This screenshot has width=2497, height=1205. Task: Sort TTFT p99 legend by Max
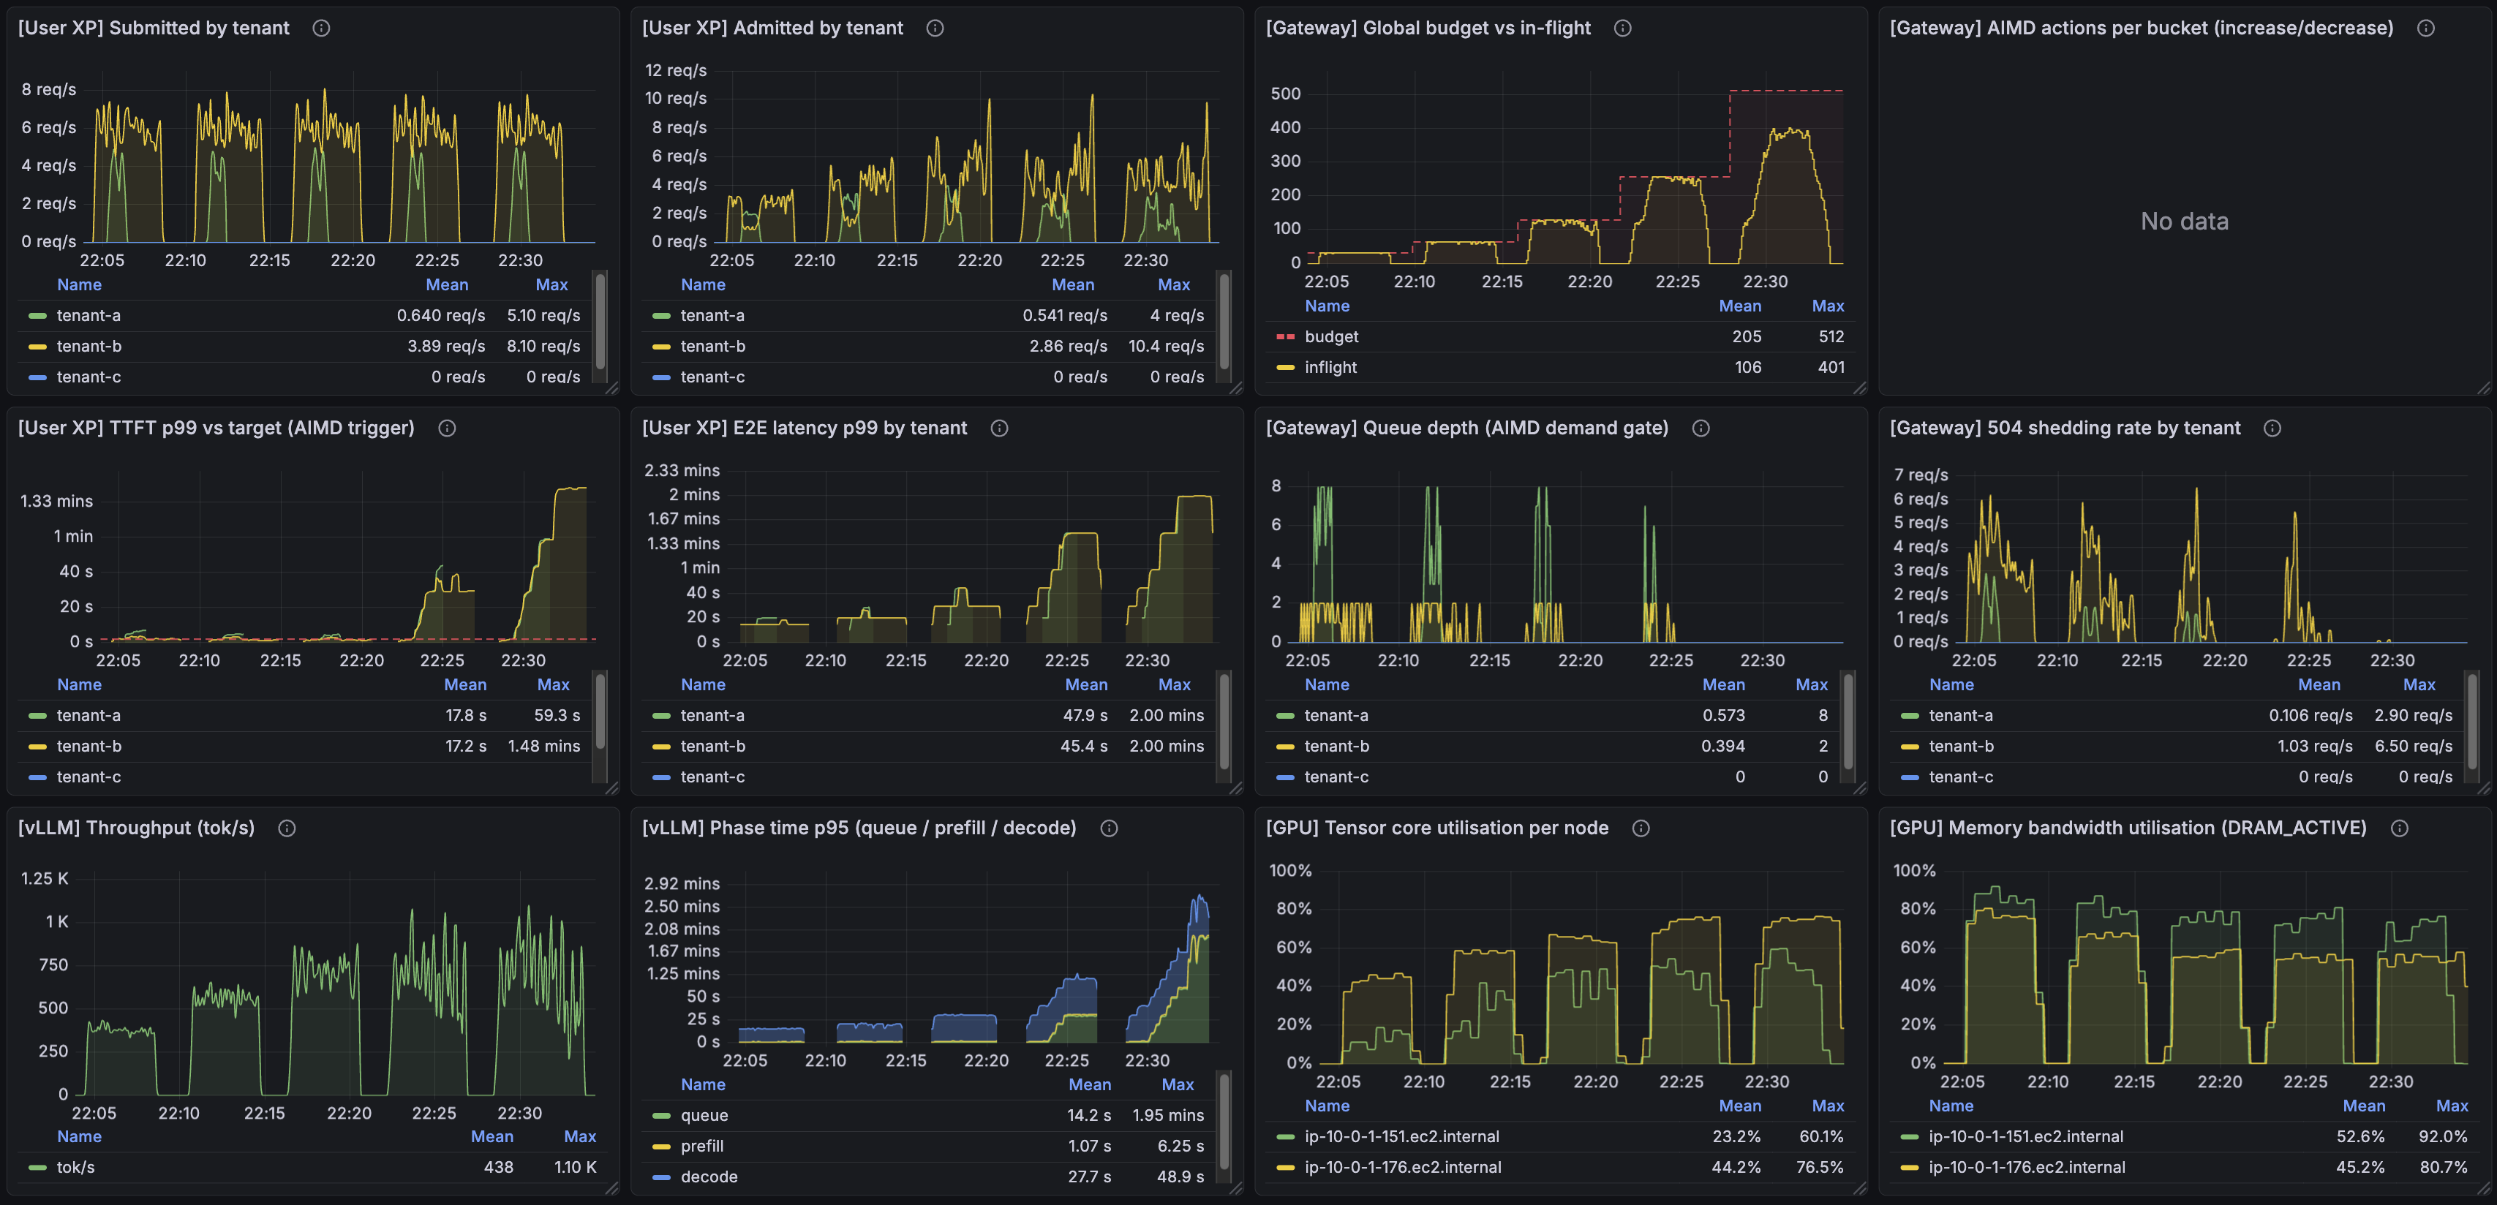554,684
